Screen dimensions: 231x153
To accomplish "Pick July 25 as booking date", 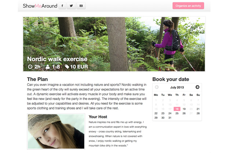I will coord(177,113).
